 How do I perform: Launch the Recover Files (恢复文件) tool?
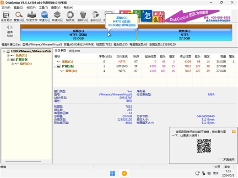pos(32,16)
